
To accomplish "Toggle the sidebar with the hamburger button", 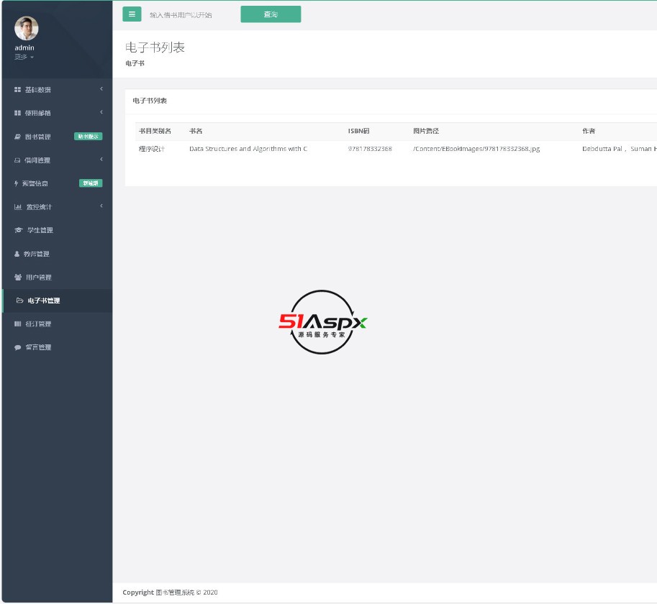I will (x=132, y=14).
